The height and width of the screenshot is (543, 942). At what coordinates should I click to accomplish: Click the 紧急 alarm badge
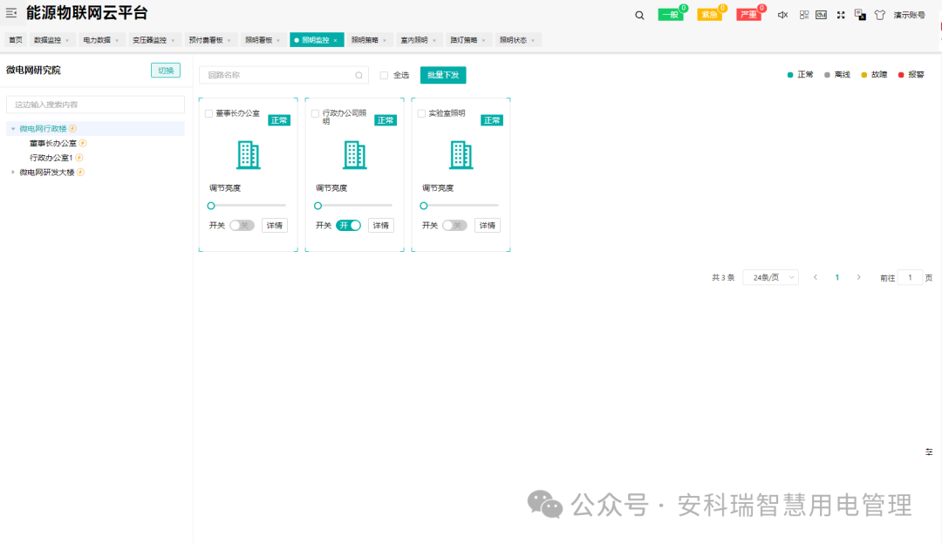(x=710, y=14)
